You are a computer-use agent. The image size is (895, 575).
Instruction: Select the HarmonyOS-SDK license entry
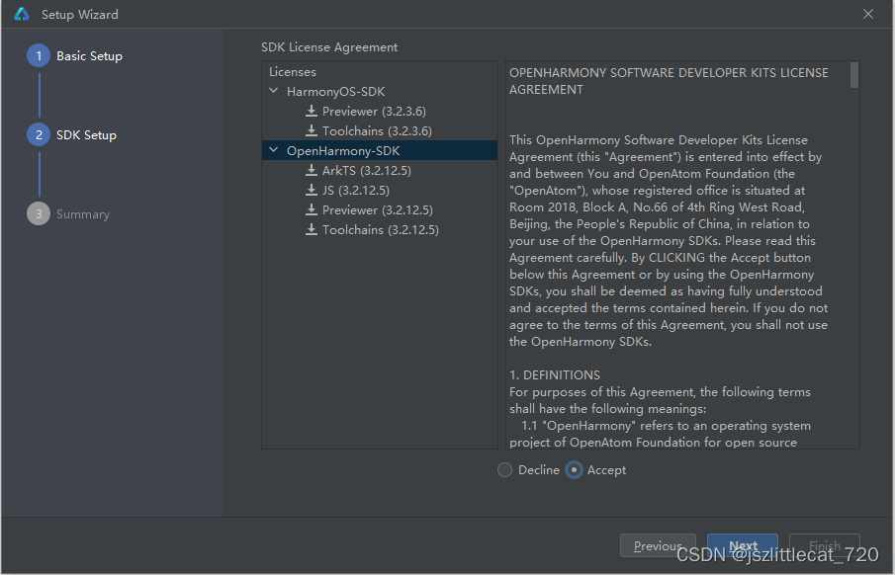point(335,91)
